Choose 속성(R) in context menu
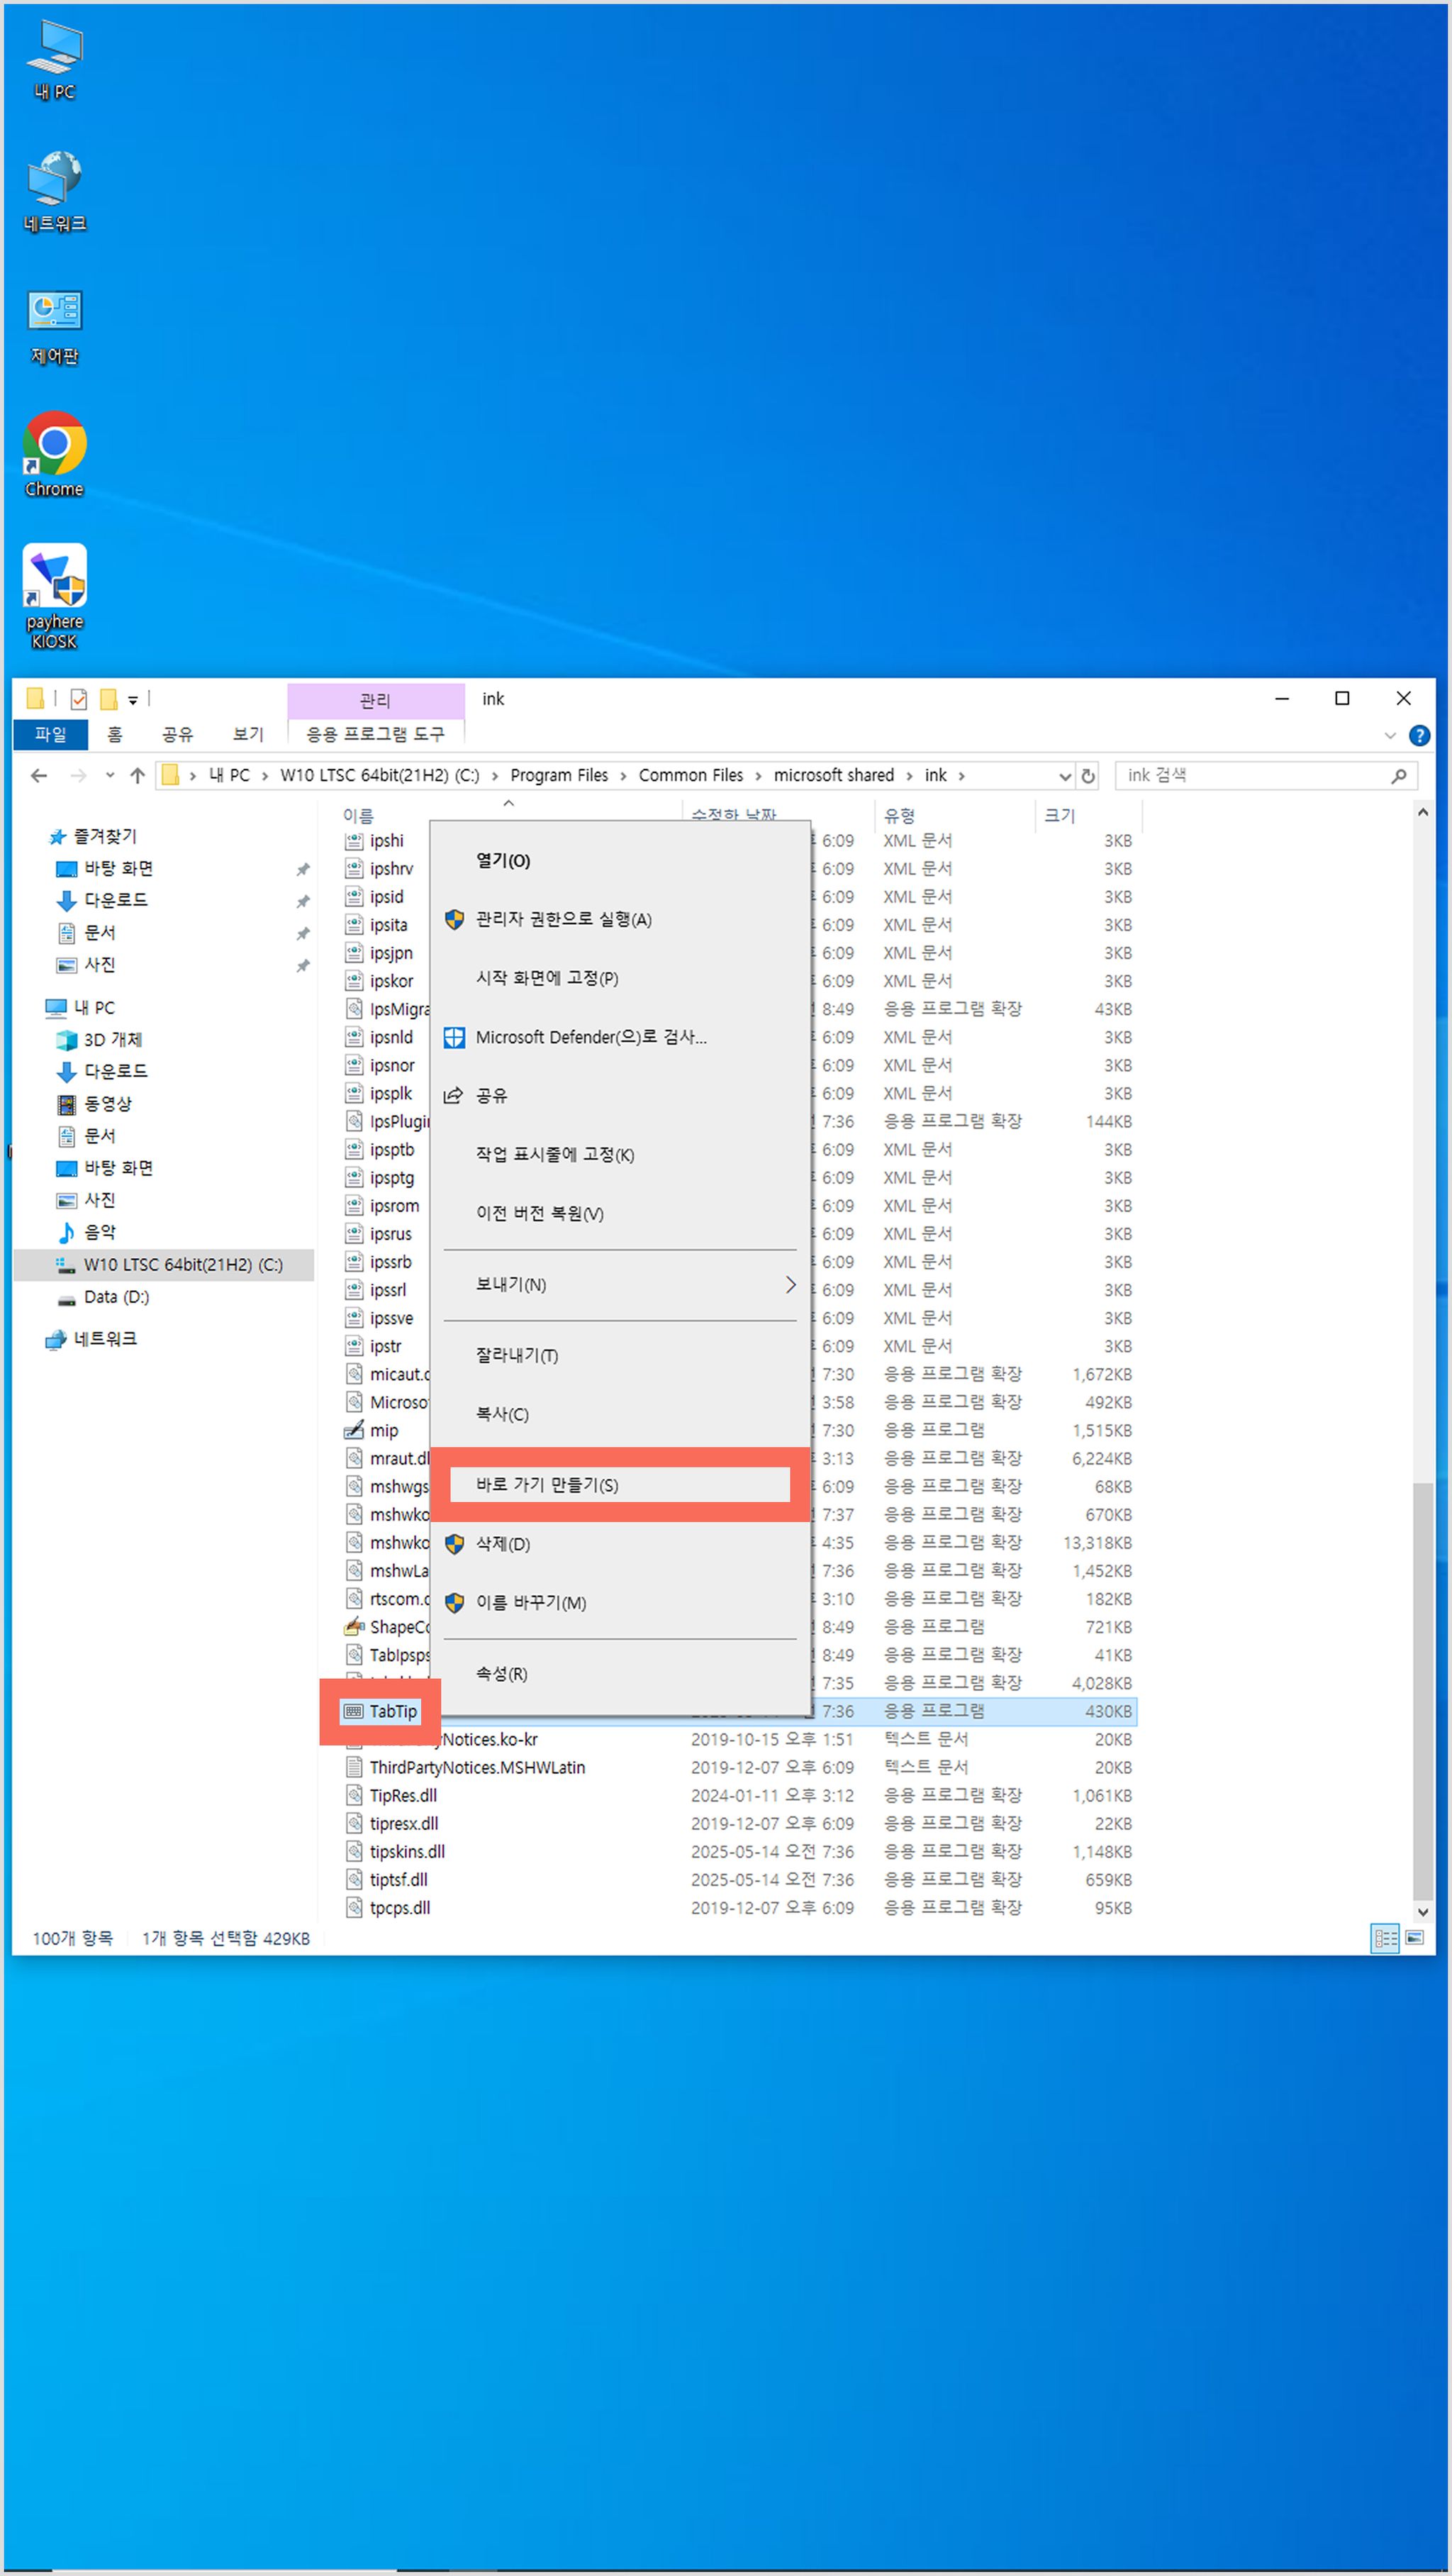This screenshot has height=2576, width=1452. (x=620, y=1673)
